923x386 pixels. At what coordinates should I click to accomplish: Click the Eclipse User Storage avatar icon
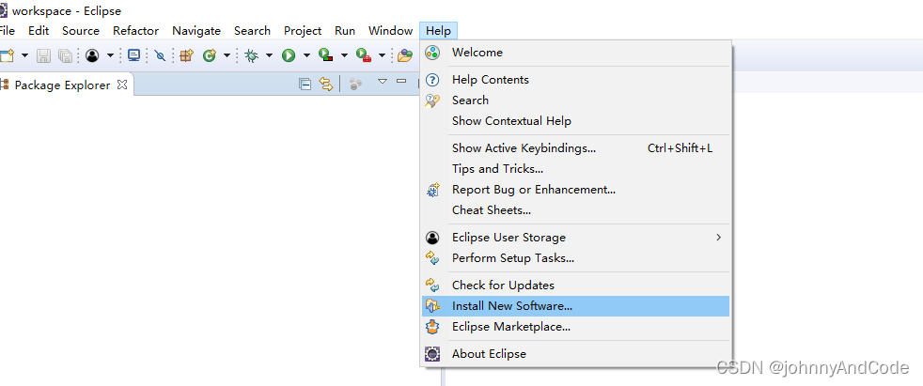[432, 237]
